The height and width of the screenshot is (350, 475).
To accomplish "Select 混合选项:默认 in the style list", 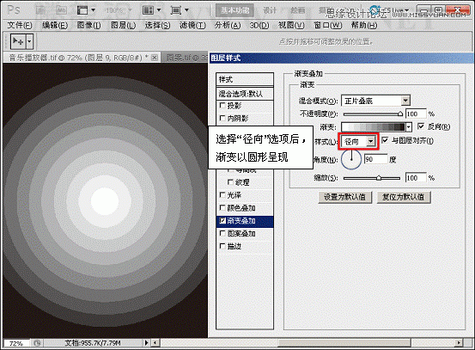I will [x=245, y=94].
